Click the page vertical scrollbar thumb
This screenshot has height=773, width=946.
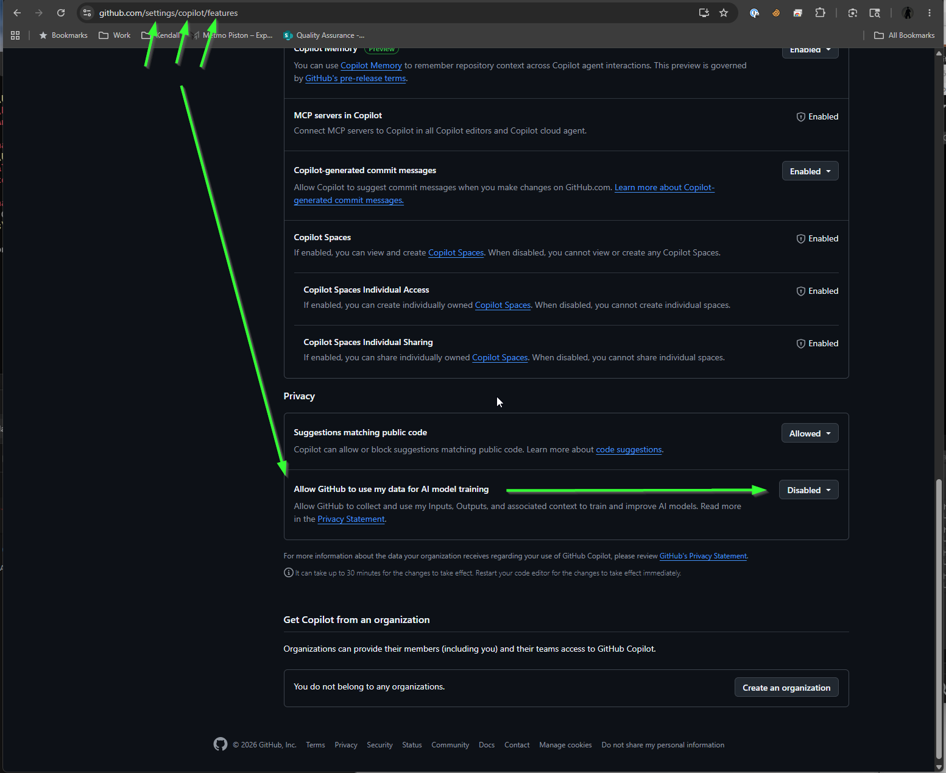tap(939, 619)
